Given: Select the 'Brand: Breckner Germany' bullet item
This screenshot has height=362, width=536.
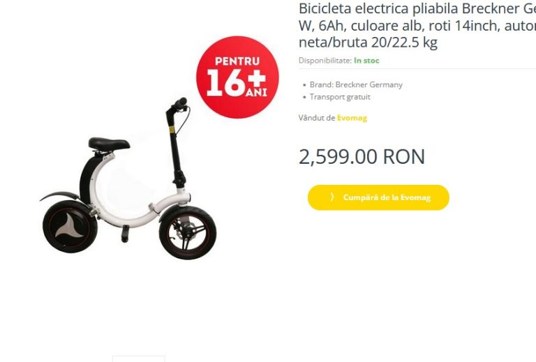Looking at the screenshot, I should click(356, 84).
